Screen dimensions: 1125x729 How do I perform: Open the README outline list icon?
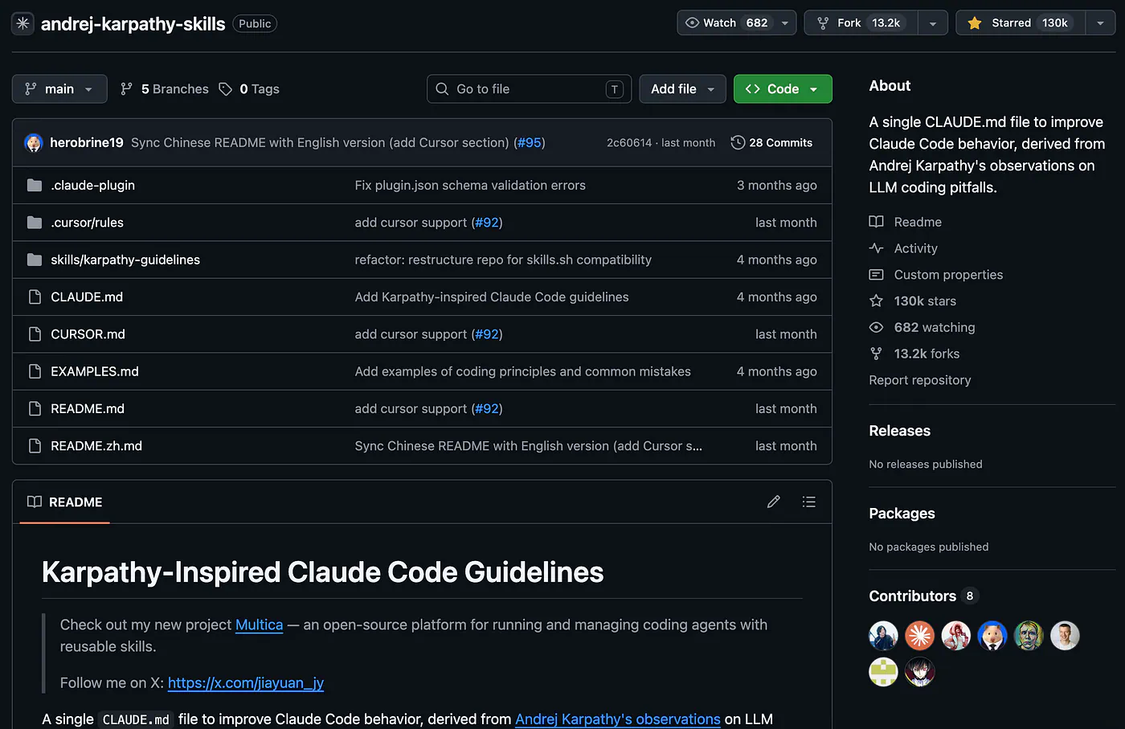point(809,502)
